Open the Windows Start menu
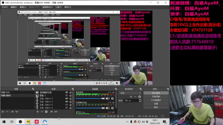 coord(4,122)
